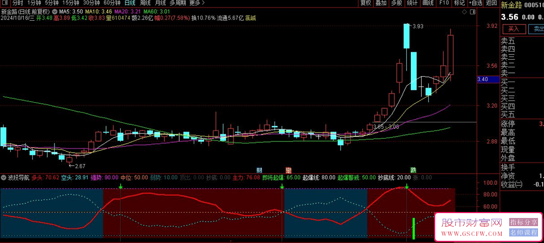Click the 氯碱 sector link
Image resolution: width=544 pixels, height=243 pixels.
[250, 18]
